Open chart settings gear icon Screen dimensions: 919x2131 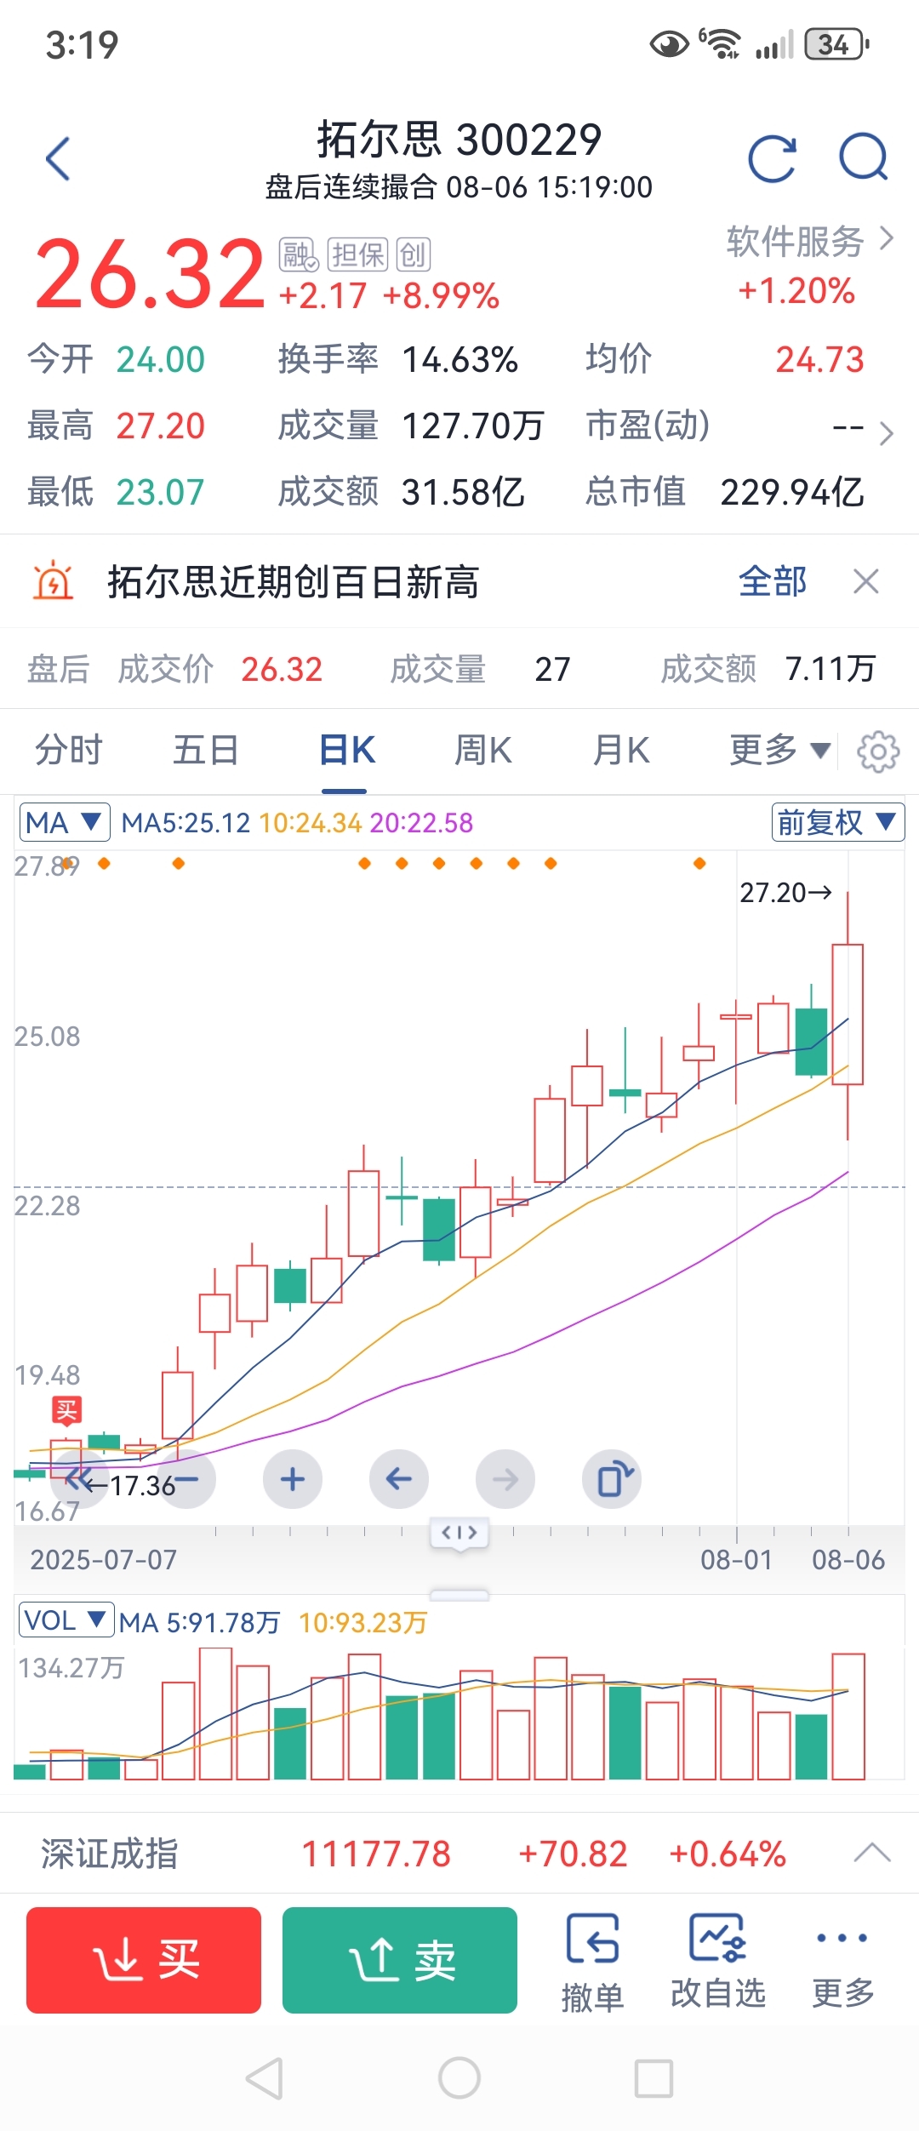(878, 751)
